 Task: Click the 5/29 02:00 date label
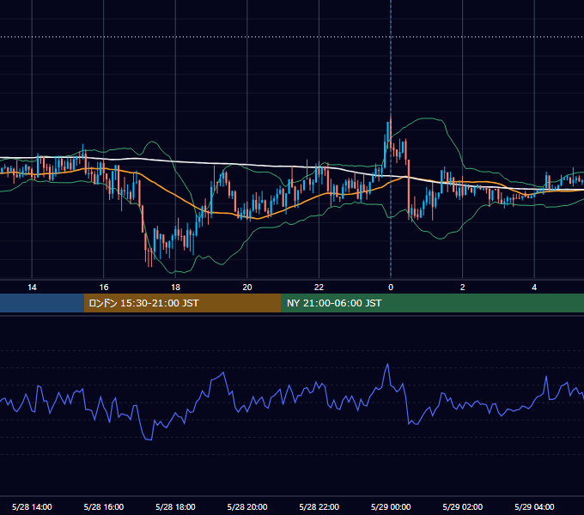(463, 506)
